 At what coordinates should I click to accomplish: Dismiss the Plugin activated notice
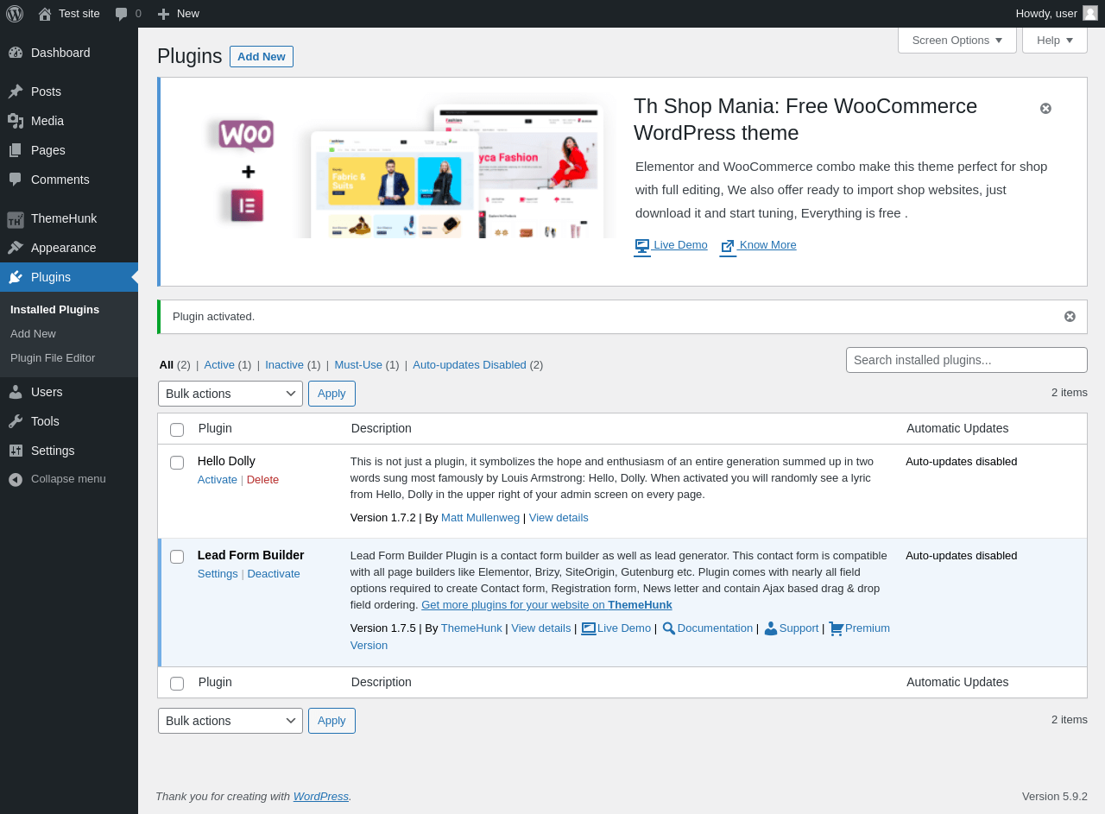pos(1070,317)
